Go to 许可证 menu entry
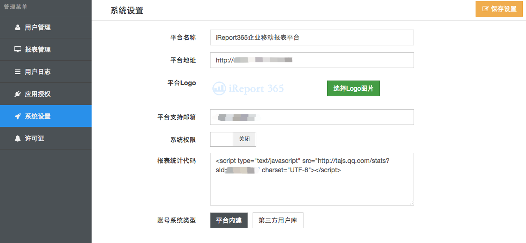The width and height of the screenshot is (526, 243). coord(35,138)
